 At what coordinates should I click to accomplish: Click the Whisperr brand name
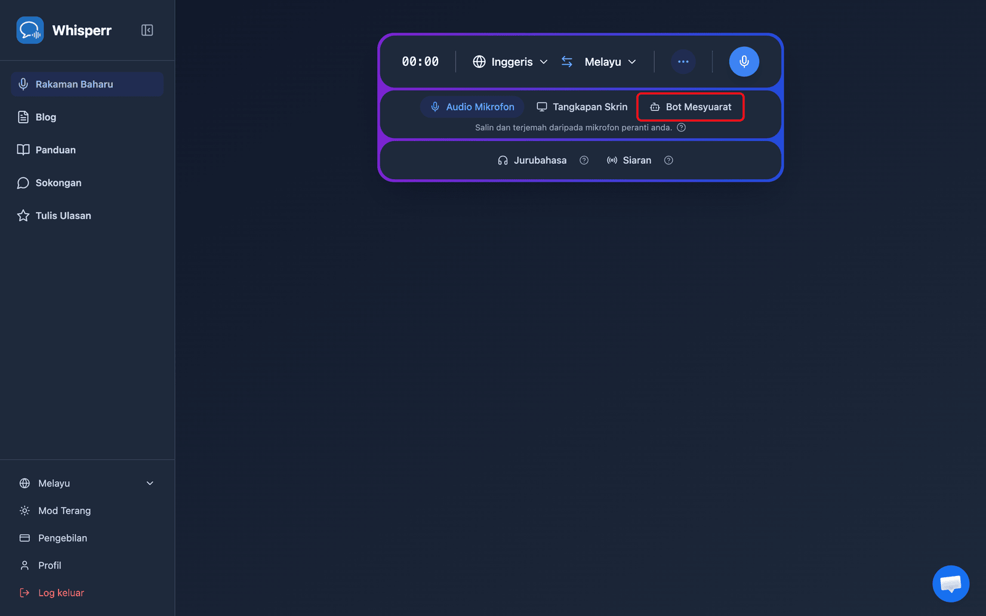click(x=82, y=30)
